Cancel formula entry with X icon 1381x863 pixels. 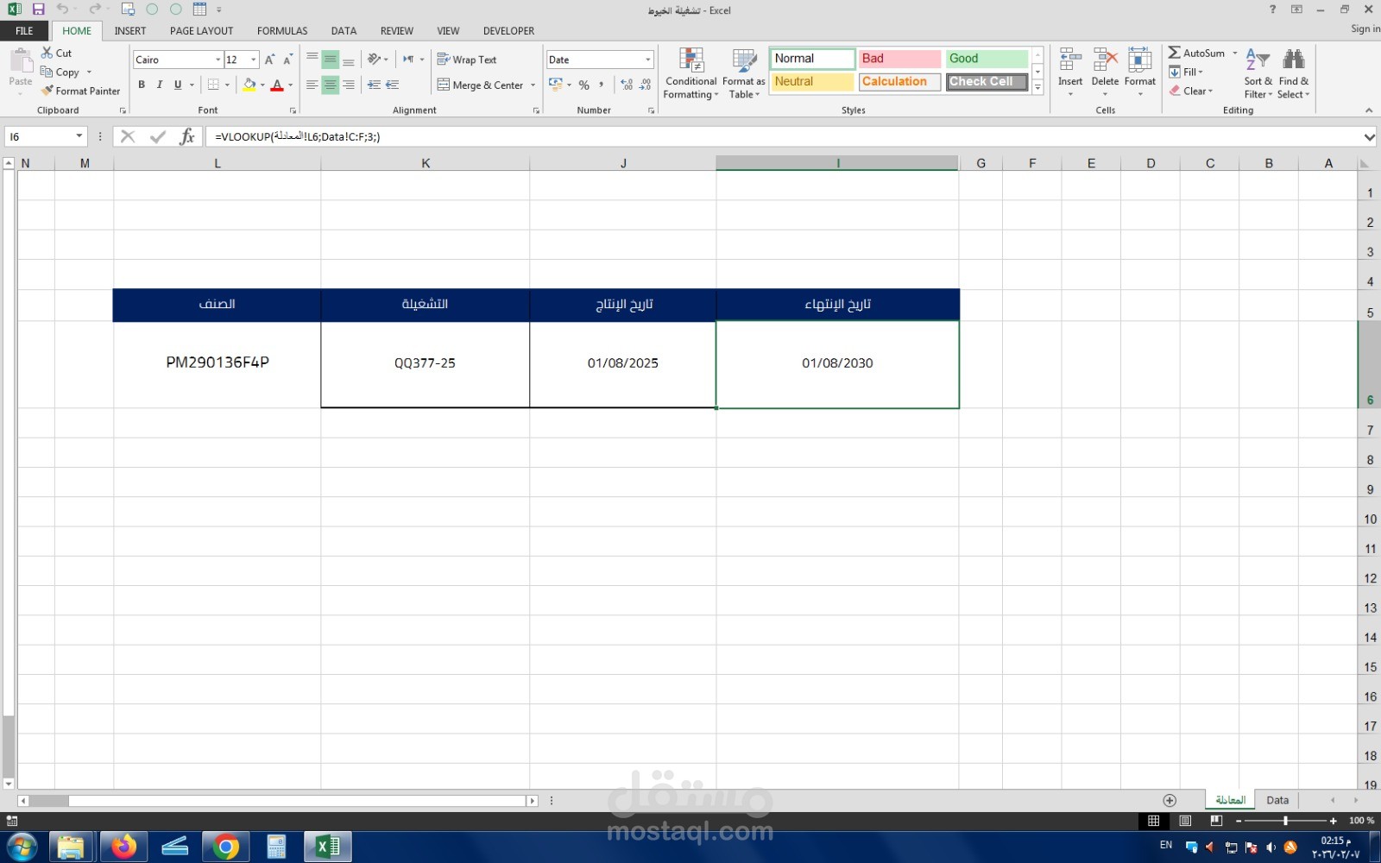tap(128, 136)
